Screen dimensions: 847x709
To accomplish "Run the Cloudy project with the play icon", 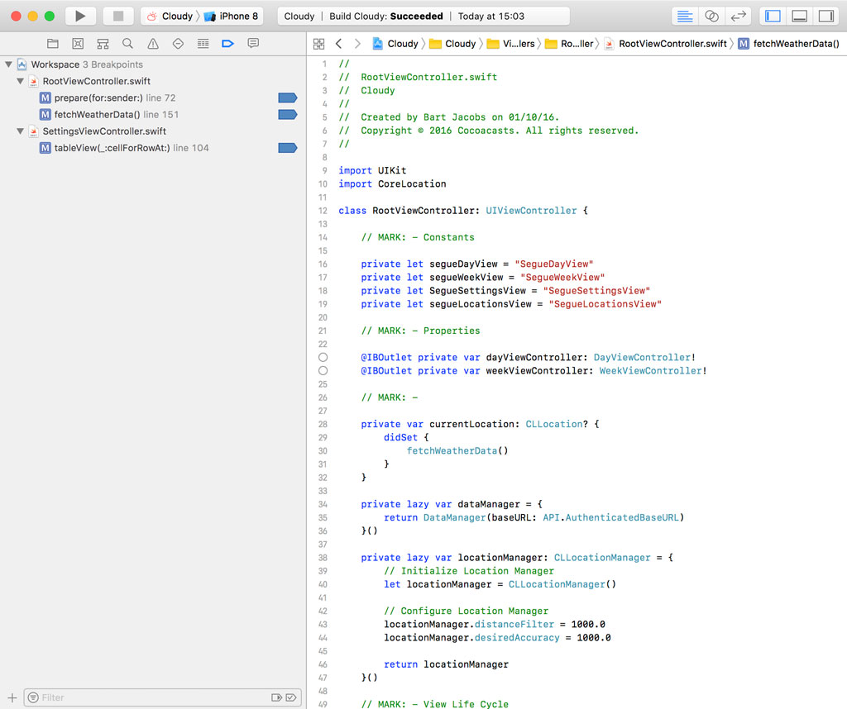I will pyautogui.click(x=79, y=15).
